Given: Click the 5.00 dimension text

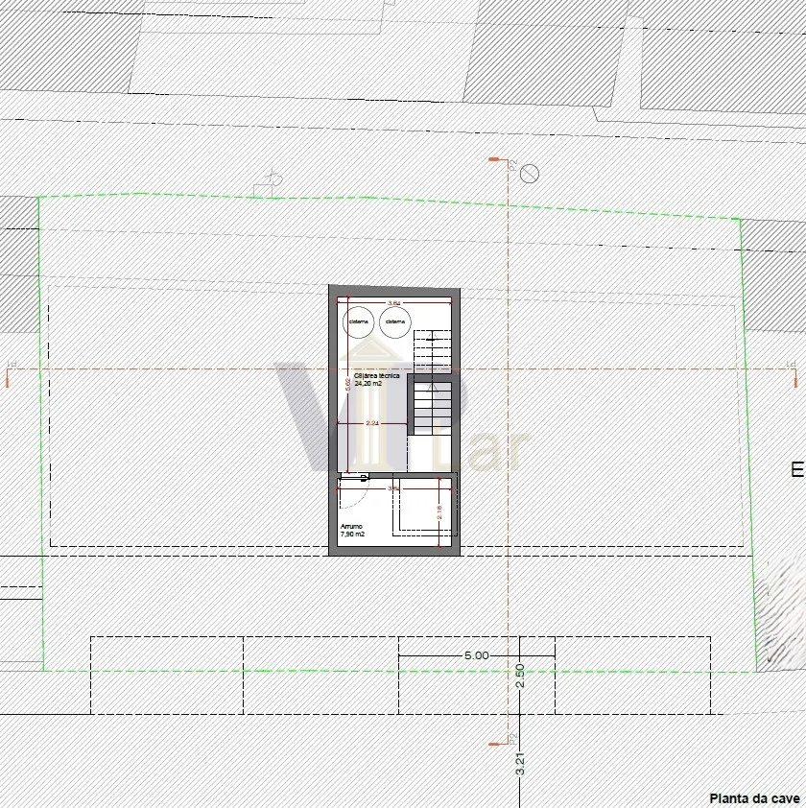Looking at the screenshot, I should click(x=476, y=655).
